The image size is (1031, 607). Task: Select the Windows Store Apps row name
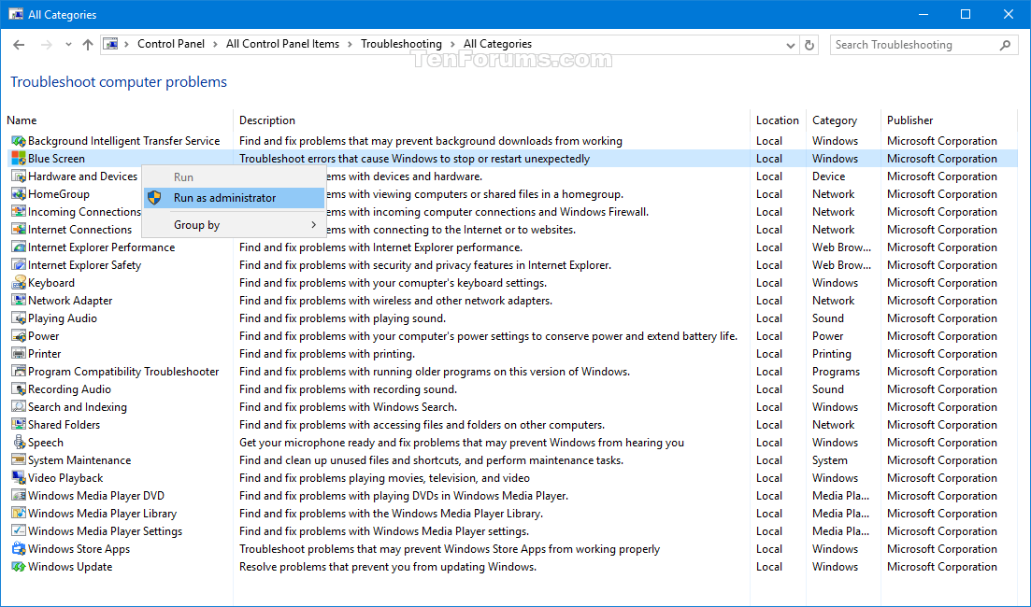click(x=79, y=548)
